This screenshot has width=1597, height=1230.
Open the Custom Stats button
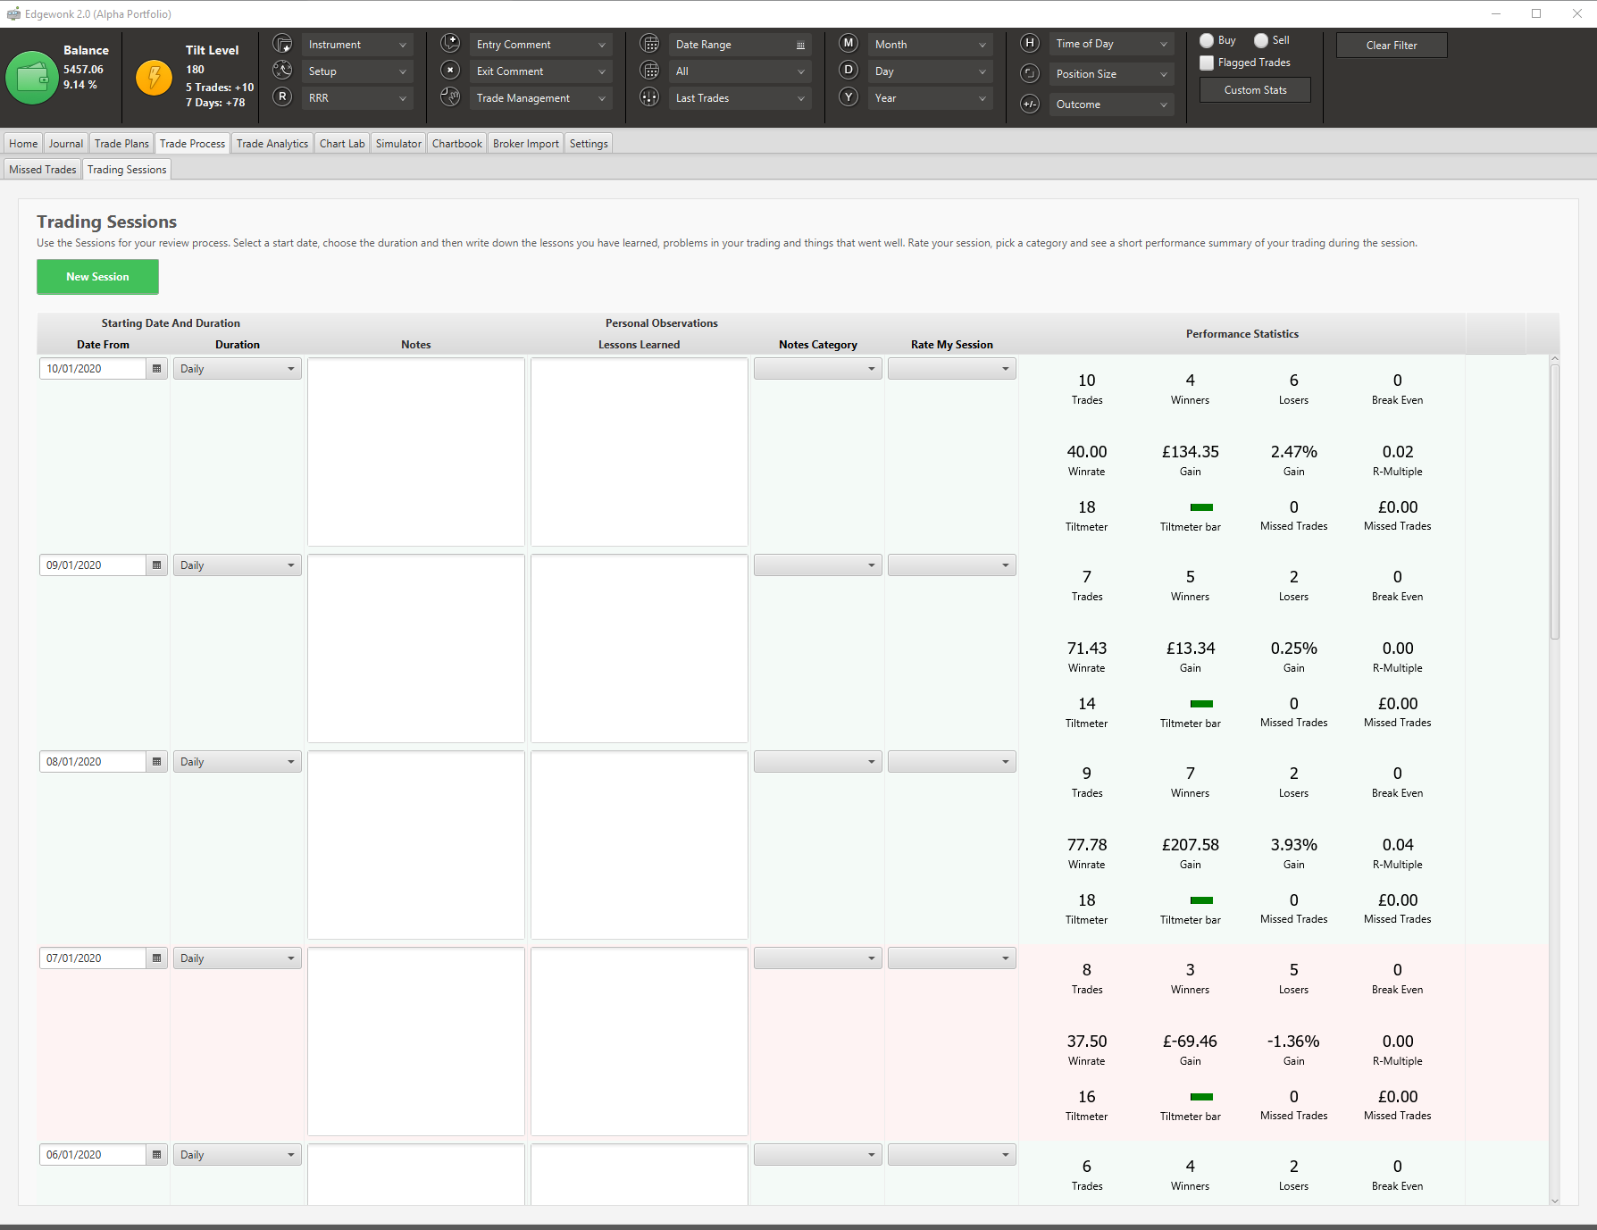[1255, 90]
